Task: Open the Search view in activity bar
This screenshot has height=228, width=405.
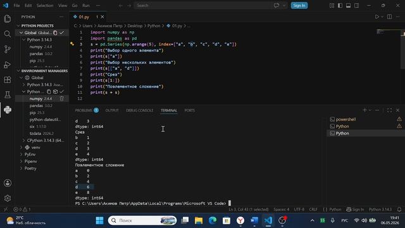Action: pos(8,34)
